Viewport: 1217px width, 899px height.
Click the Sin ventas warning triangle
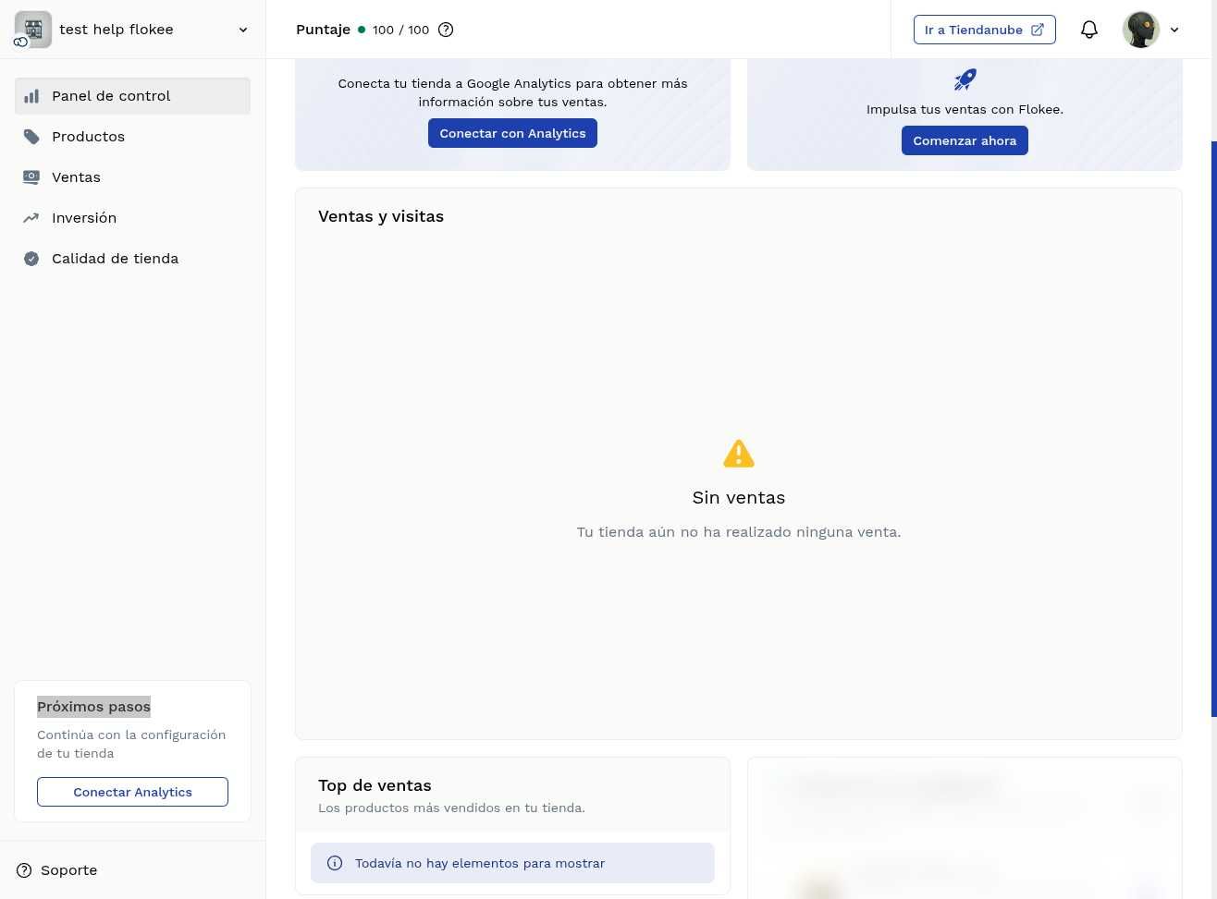[739, 454]
